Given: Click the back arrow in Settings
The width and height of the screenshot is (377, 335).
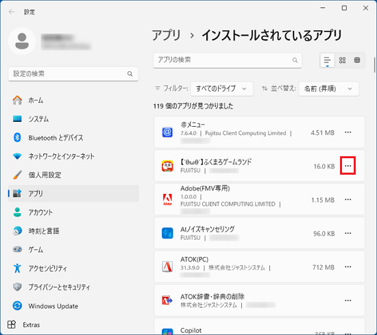Looking at the screenshot, I should (x=11, y=12).
